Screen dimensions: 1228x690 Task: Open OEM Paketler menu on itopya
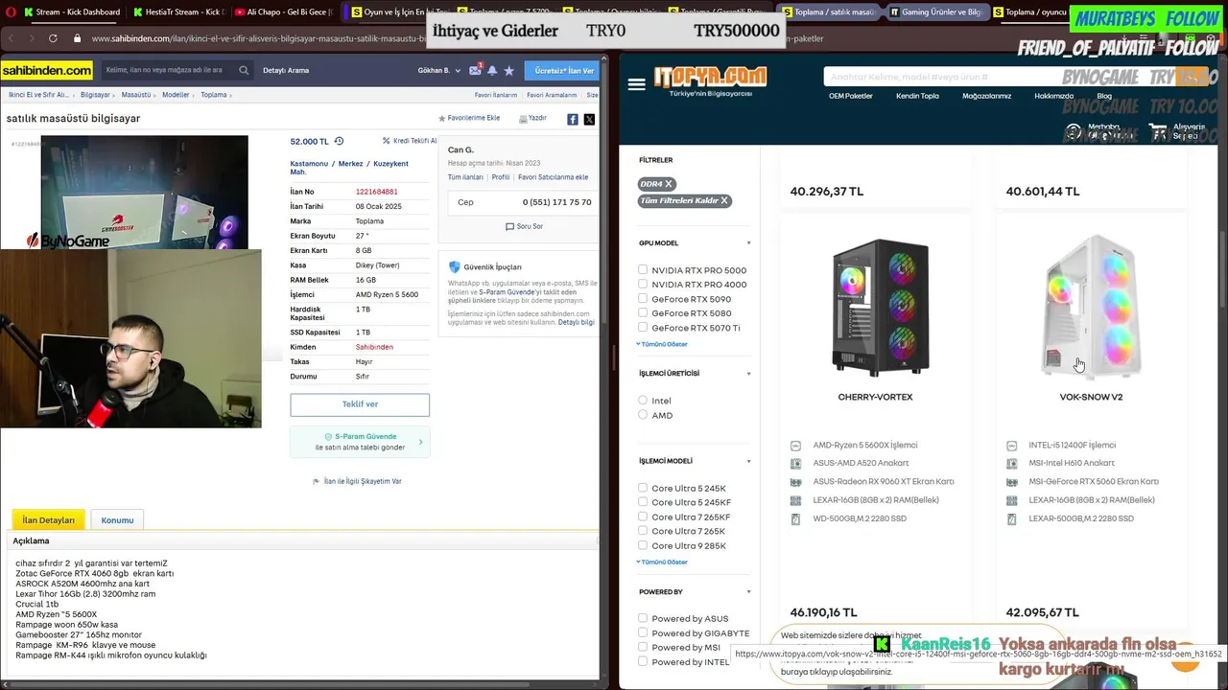pyautogui.click(x=851, y=96)
